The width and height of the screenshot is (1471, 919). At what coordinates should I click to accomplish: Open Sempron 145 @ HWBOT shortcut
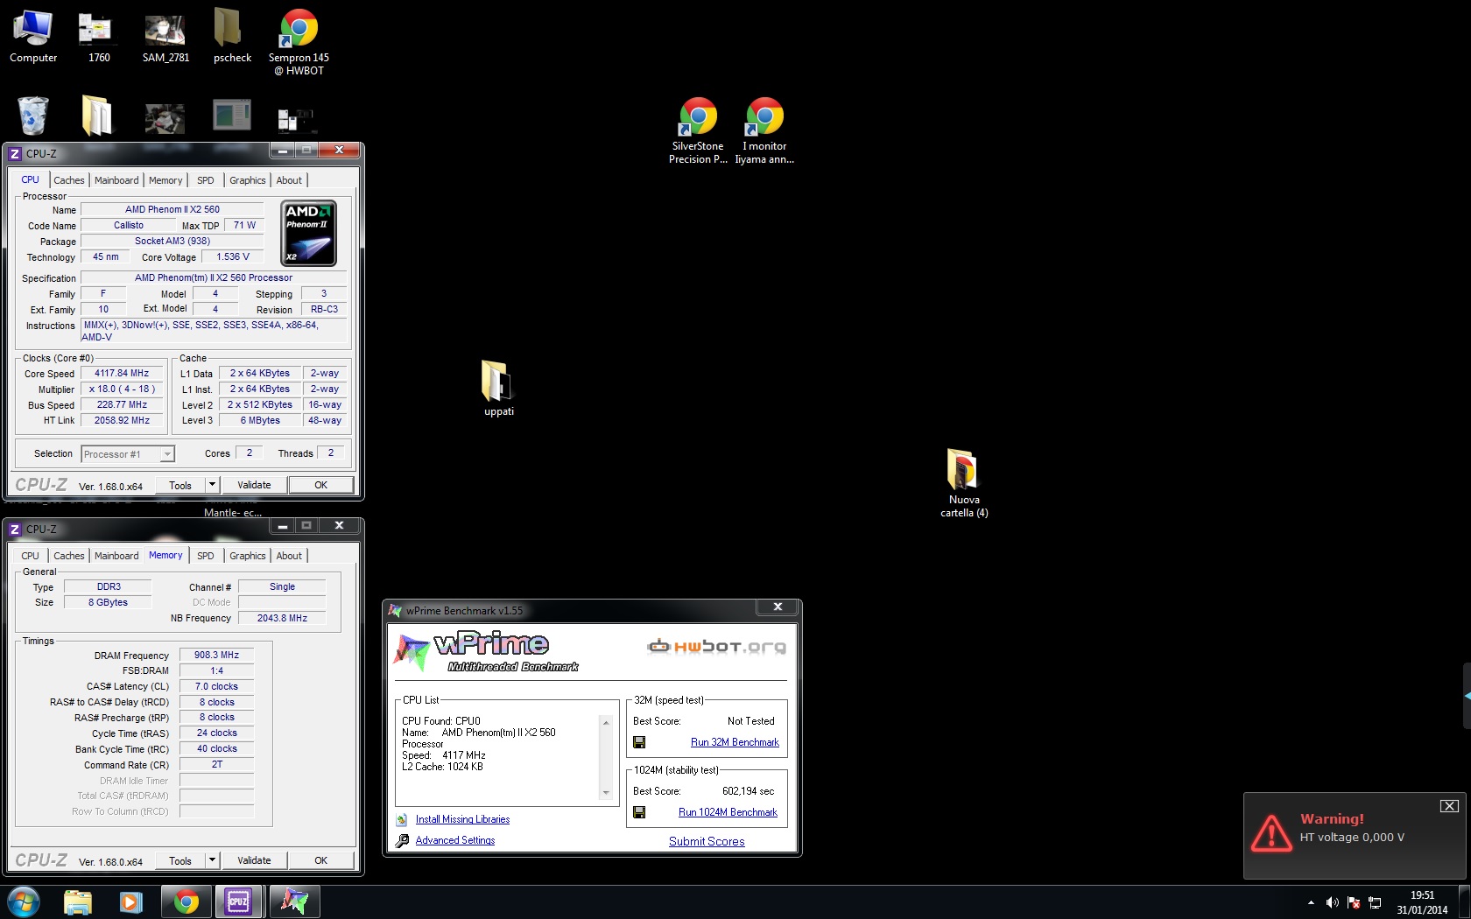pyautogui.click(x=299, y=42)
